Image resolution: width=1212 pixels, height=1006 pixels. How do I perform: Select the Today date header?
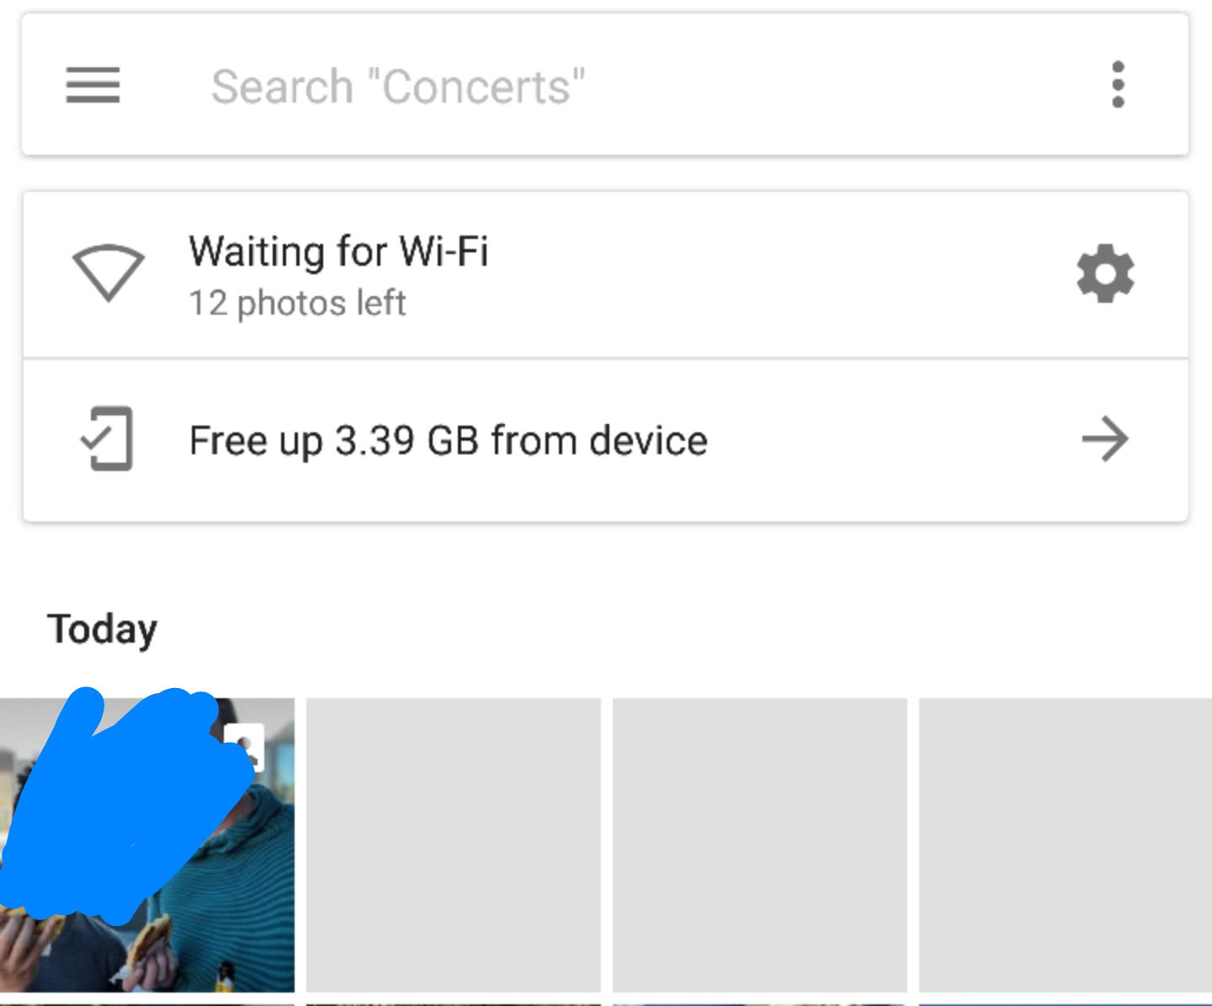click(x=103, y=629)
